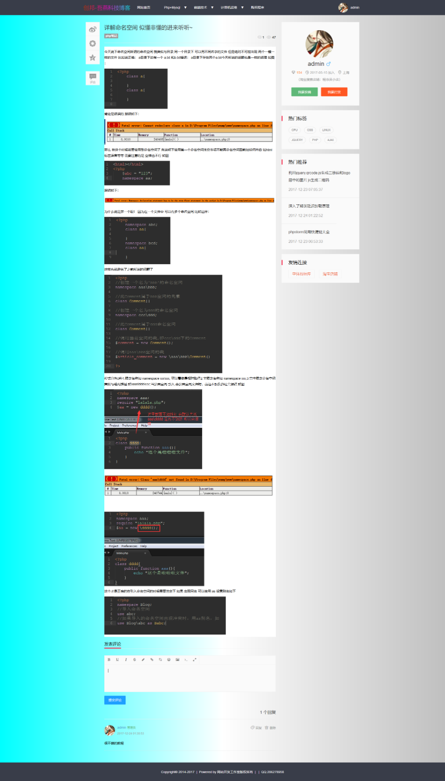Insert a code block via the editor toolbar
The width and height of the screenshot is (445, 781).
tap(186, 659)
